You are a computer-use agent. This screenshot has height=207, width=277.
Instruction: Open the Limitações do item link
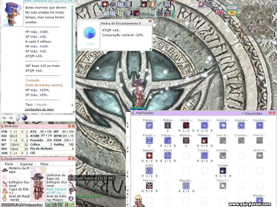(39, 109)
